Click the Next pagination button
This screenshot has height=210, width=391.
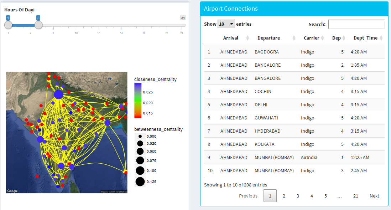point(374,196)
